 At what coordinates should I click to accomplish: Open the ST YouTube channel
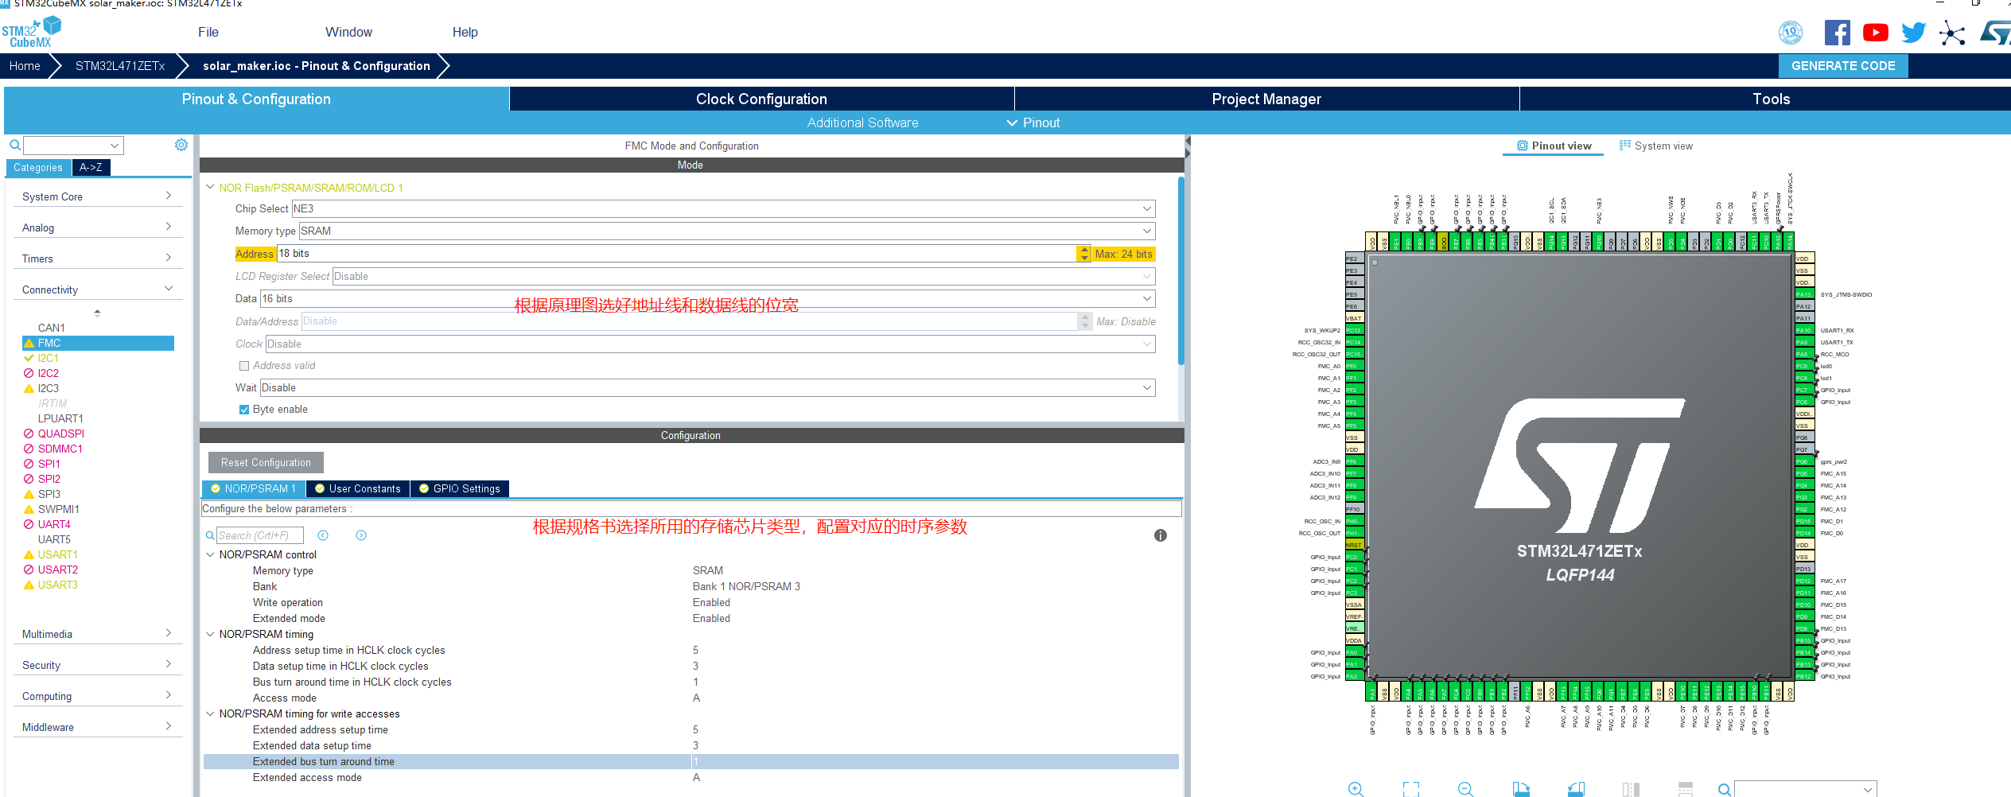(1876, 33)
